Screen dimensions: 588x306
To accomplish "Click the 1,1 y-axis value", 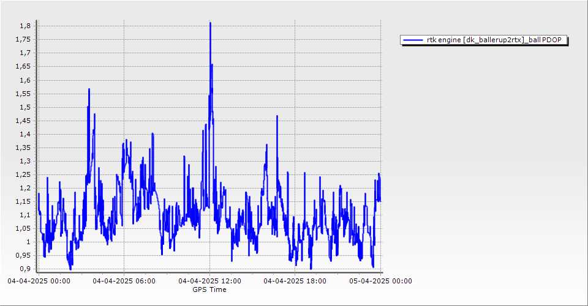I will tap(25, 215).
